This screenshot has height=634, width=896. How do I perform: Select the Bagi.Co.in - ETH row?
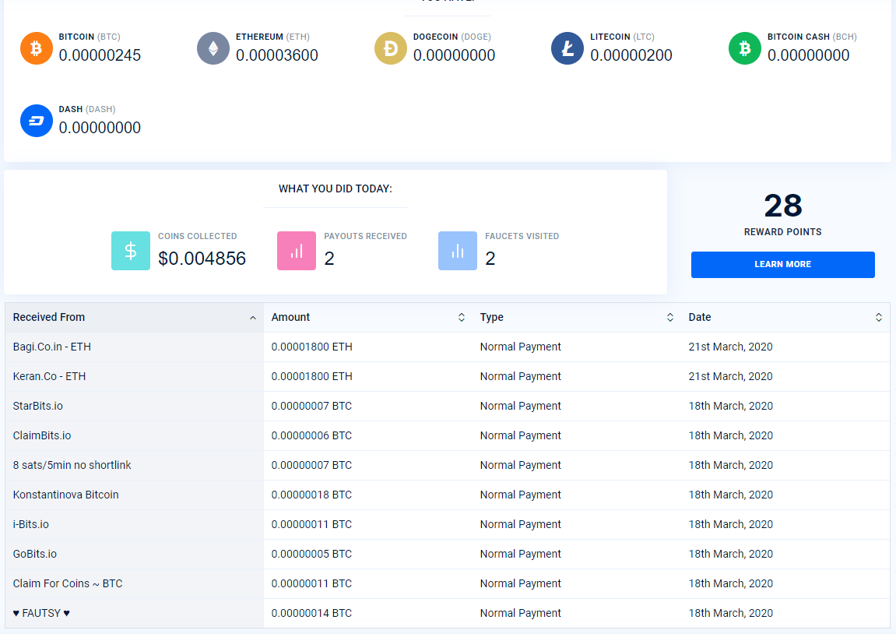click(x=52, y=347)
